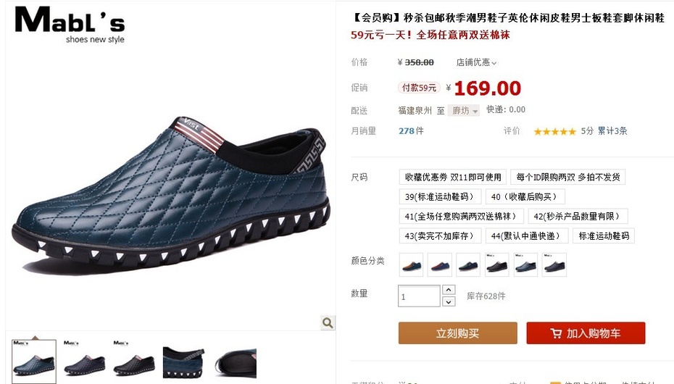
Task: Select the second red-accent shoe color swatch
Action: [x=440, y=264]
